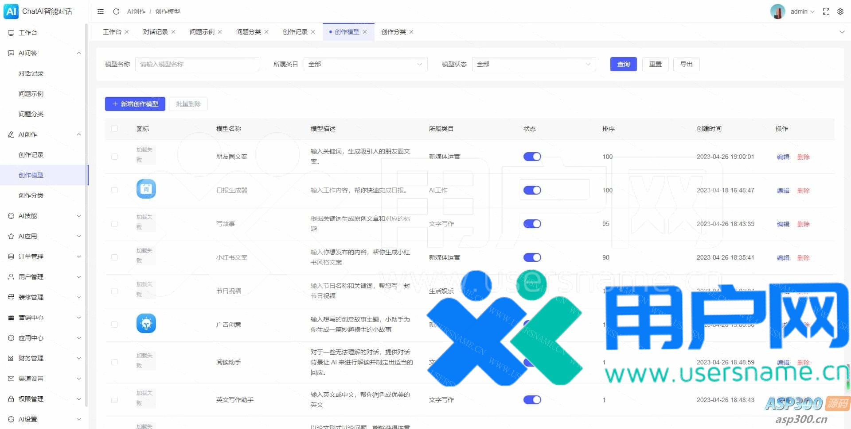Open the settings gear icon
Viewport: 851px width, 429px height.
[x=840, y=11]
